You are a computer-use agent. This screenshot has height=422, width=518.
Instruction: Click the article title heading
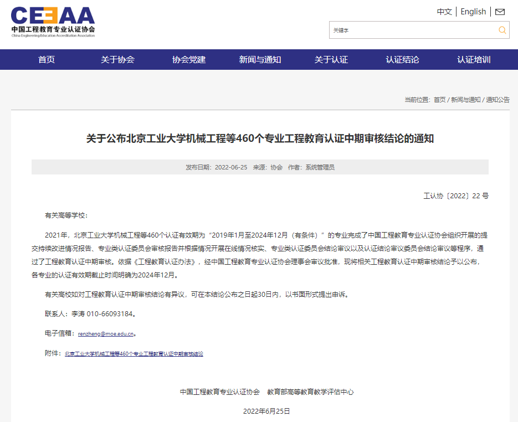click(x=260, y=138)
